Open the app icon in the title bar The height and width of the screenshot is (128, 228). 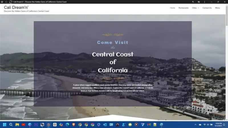click(x=2, y=2)
